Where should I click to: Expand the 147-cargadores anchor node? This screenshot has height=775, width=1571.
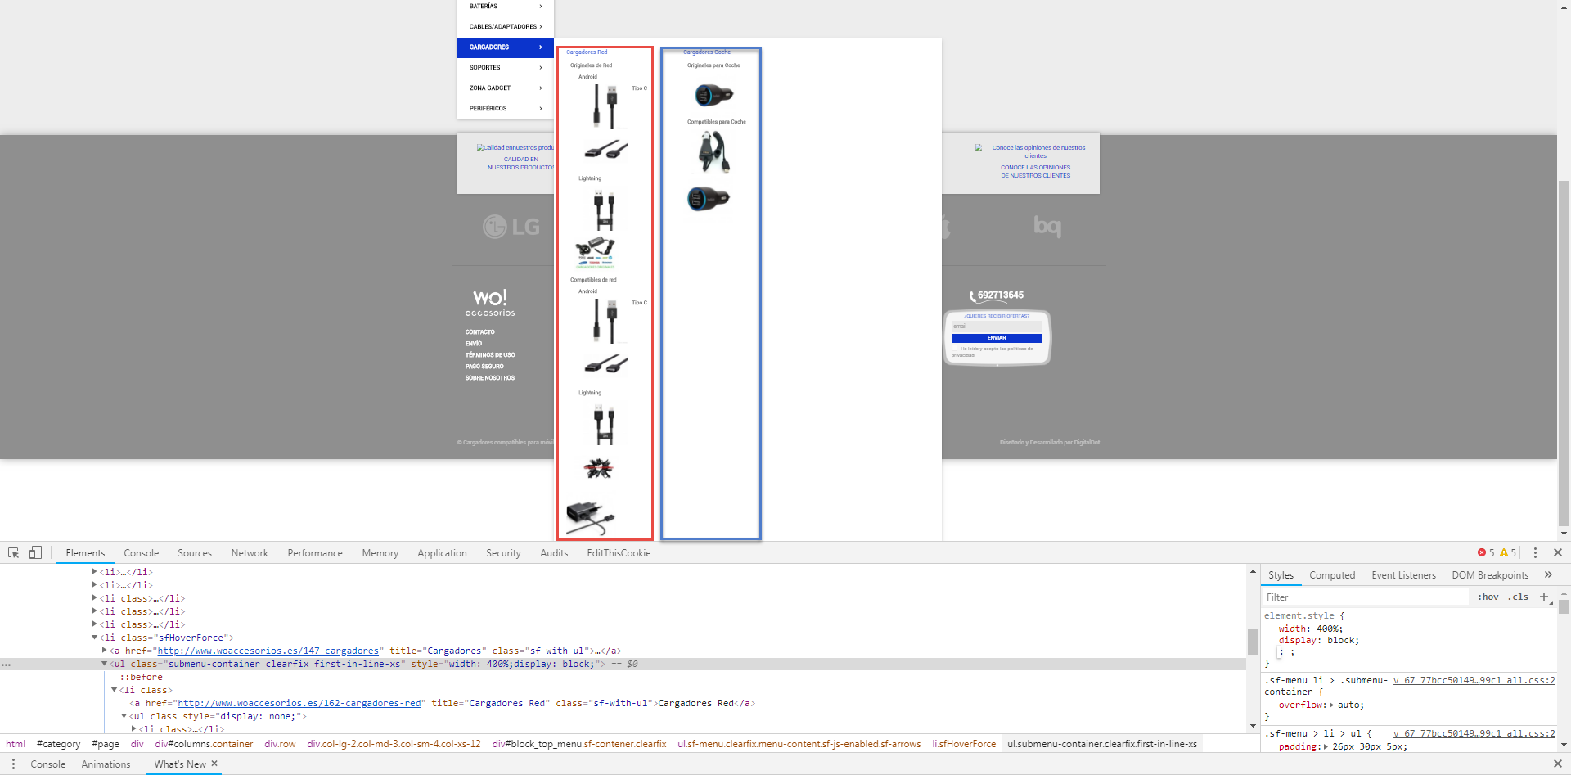105,651
